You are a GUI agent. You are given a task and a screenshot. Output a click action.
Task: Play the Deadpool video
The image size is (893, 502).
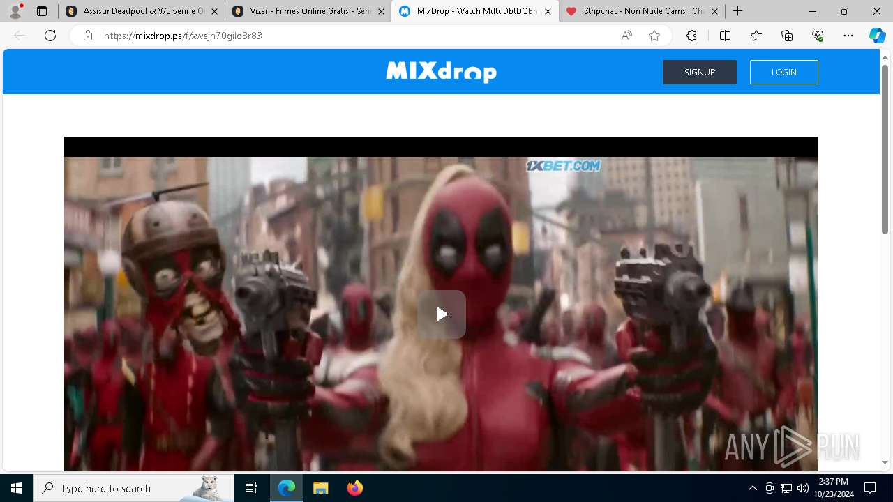(442, 314)
